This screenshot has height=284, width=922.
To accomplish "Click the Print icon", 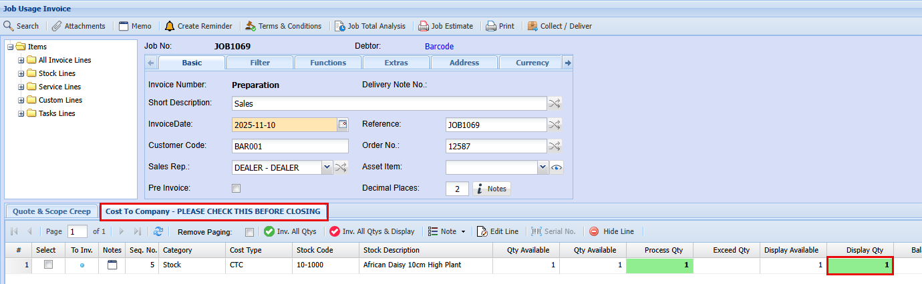I will coord(491,26).
